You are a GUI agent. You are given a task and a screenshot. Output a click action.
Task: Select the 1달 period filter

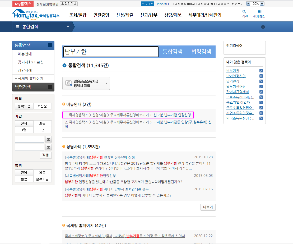point(24,130)
